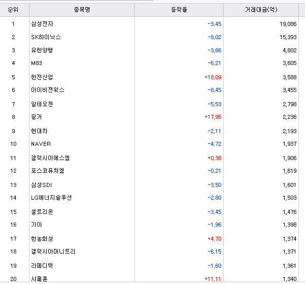Image resolution: width=305 pixels, height=284 pixels.
Task: Select the 삼성SDI stock name
Action: pos(42,185)
